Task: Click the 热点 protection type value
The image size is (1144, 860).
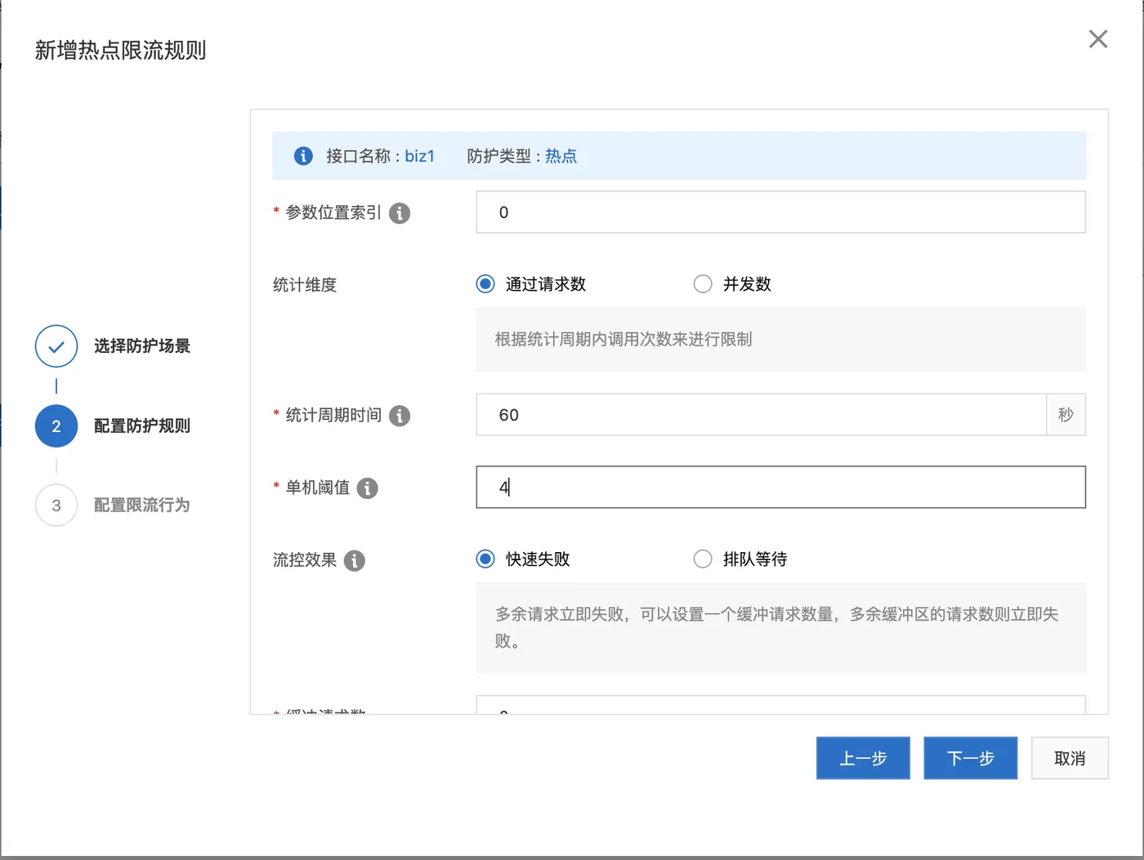Action: (x=561, y=156)
